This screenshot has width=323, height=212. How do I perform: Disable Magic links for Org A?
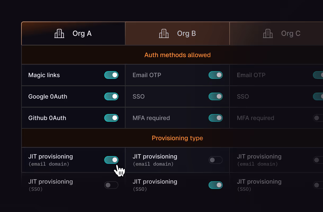[111, 75]
